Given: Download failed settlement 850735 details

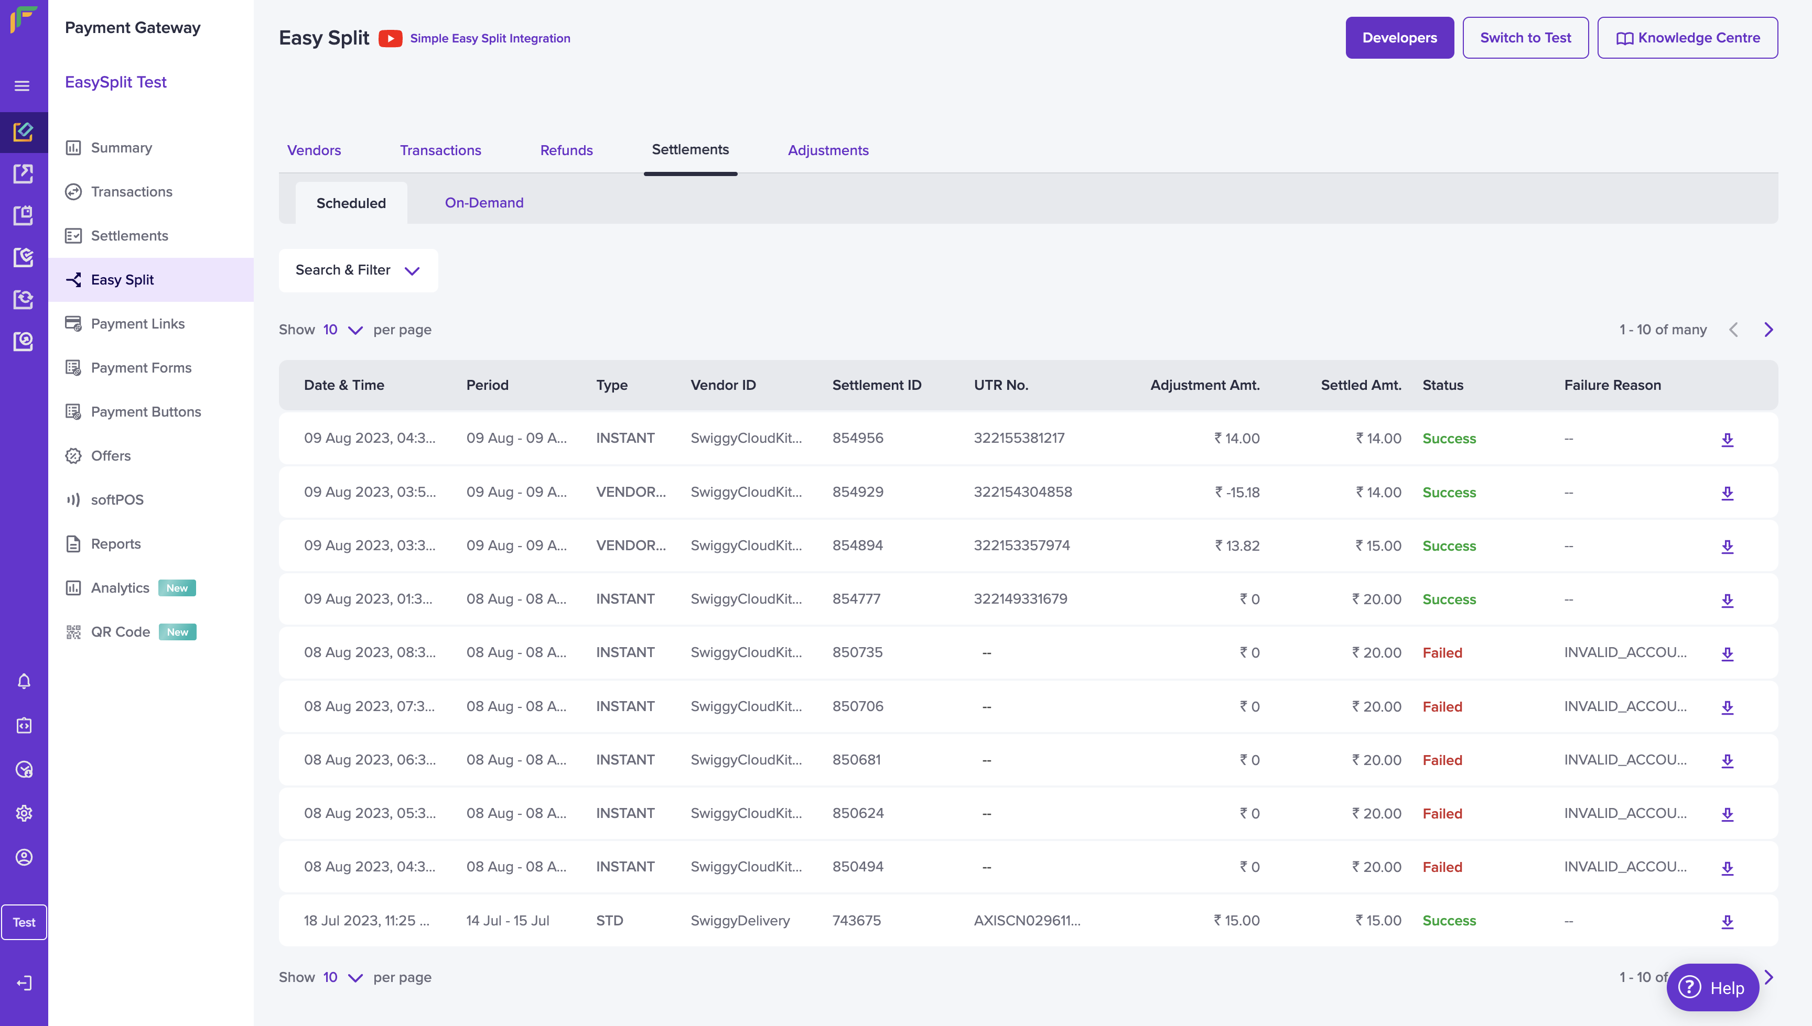Looking at the screenshot, I should coord(1727,653).
